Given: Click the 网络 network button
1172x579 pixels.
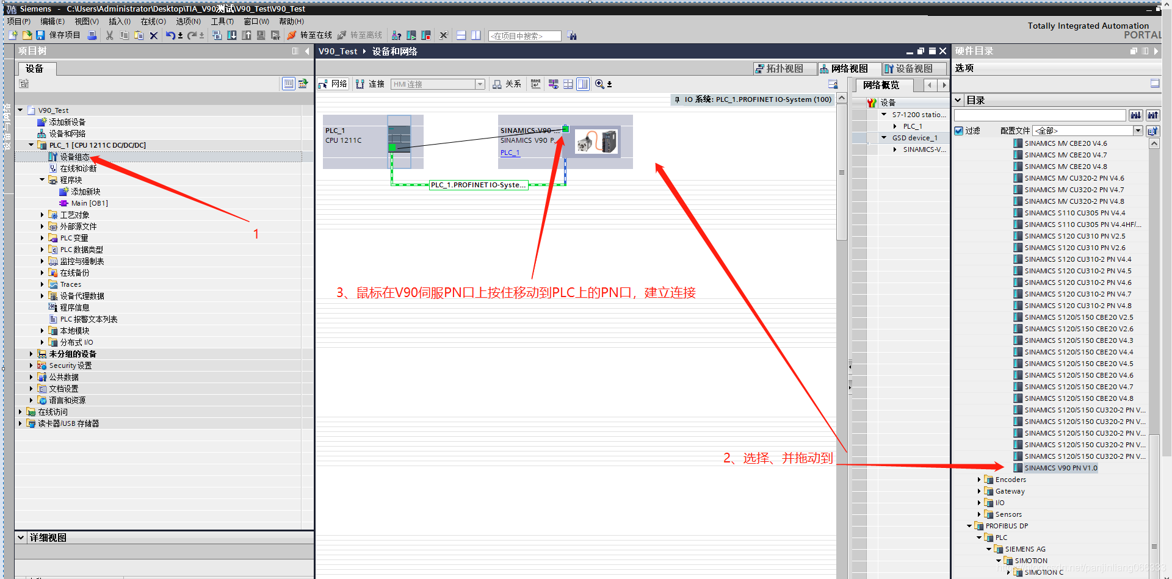Looking at the screenshot, I should coord(333,84).
